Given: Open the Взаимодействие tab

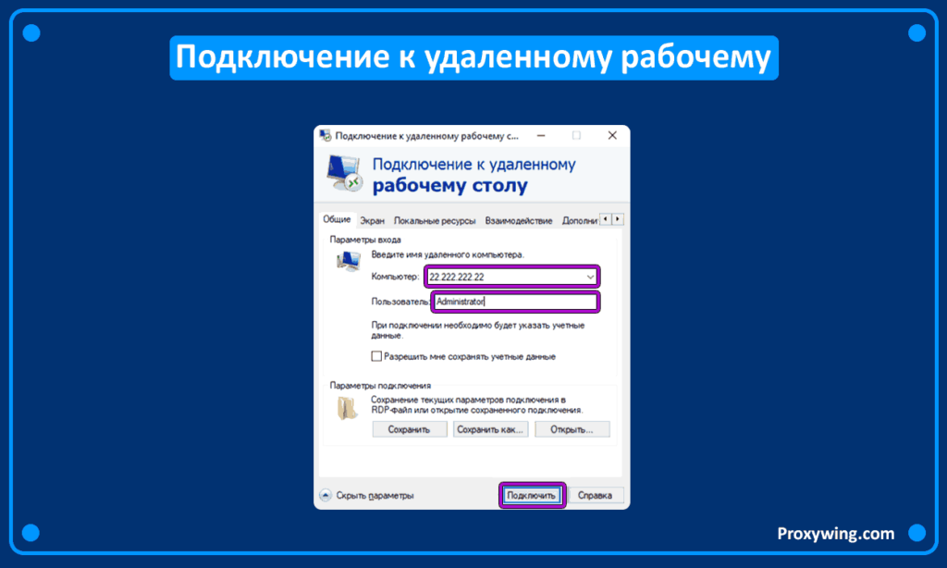Looking at the screenshot, I should click(x=518, y=221).
